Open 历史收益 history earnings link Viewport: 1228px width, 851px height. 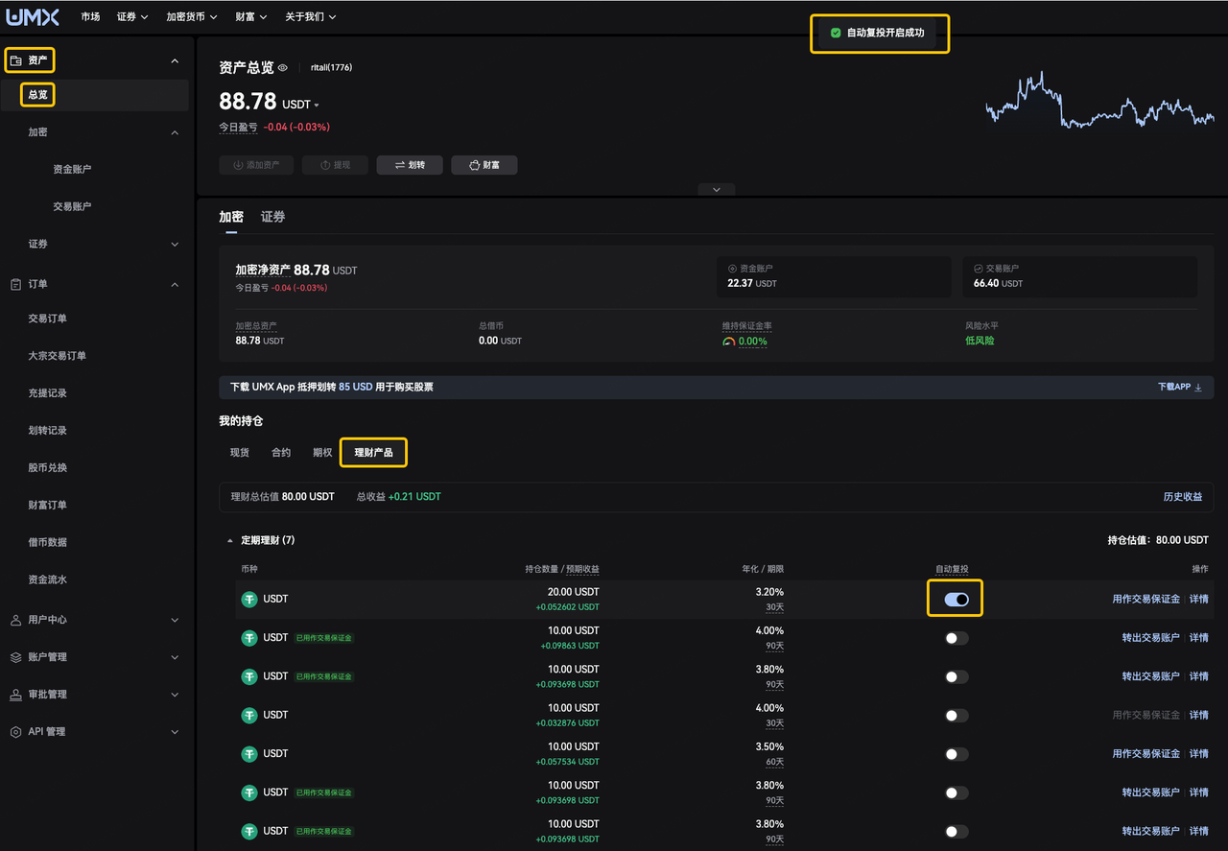tap(1182, 497)
